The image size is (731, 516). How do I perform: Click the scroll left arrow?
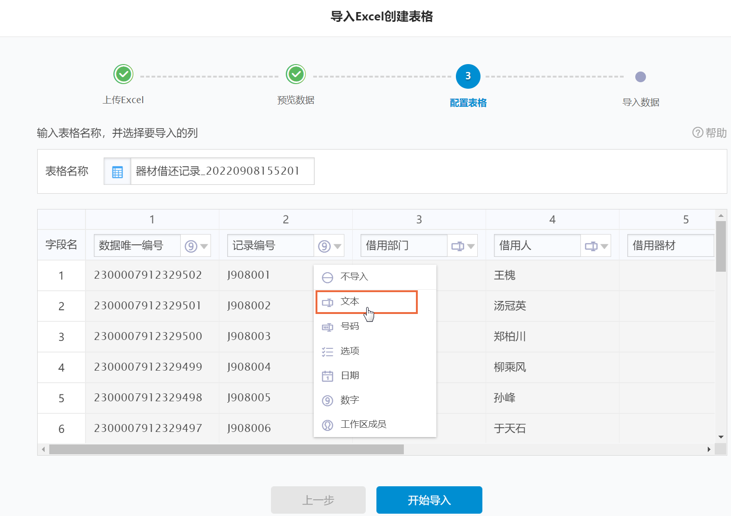coord(43,449)
